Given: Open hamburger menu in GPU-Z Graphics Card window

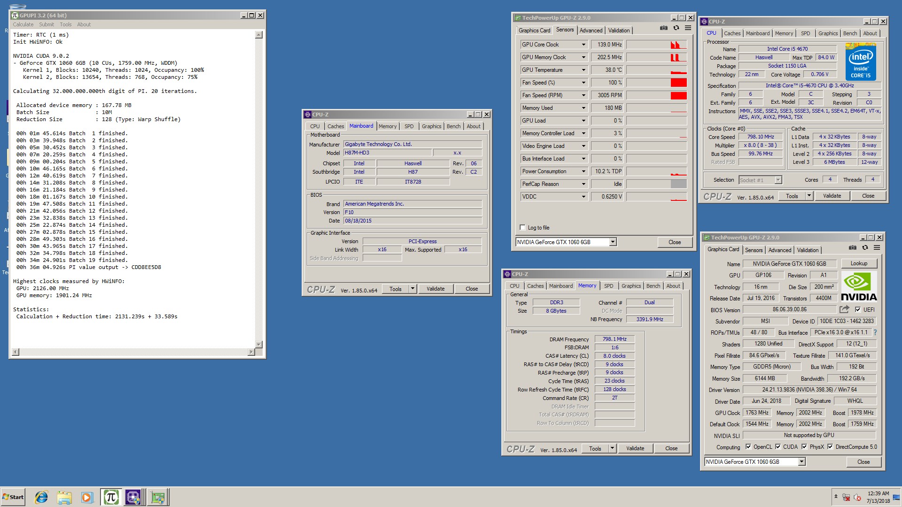Looking at the screenshot, I should point(877,248).
